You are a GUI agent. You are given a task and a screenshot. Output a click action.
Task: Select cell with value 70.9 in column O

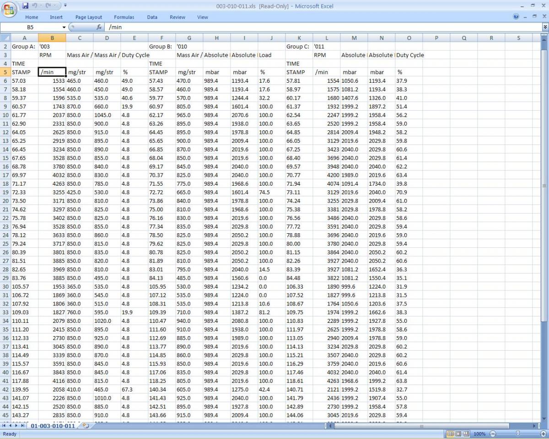click(409, 193)
